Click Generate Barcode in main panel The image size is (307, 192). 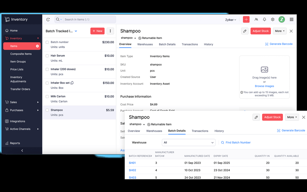pos(279,44)
